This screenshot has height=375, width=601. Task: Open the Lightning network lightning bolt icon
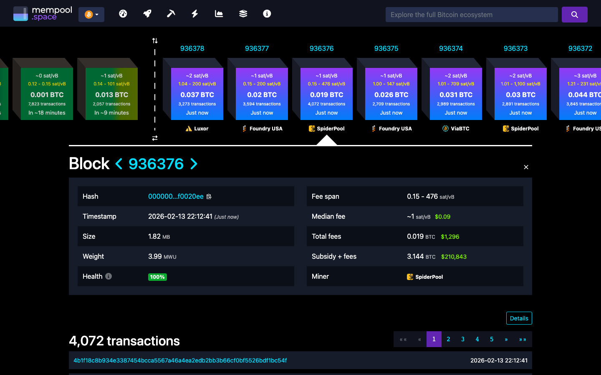[x=194, y=13]
